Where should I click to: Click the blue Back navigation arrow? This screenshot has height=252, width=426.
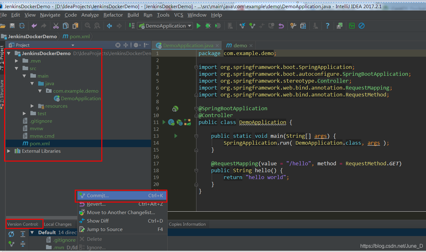tap(109, 26)
